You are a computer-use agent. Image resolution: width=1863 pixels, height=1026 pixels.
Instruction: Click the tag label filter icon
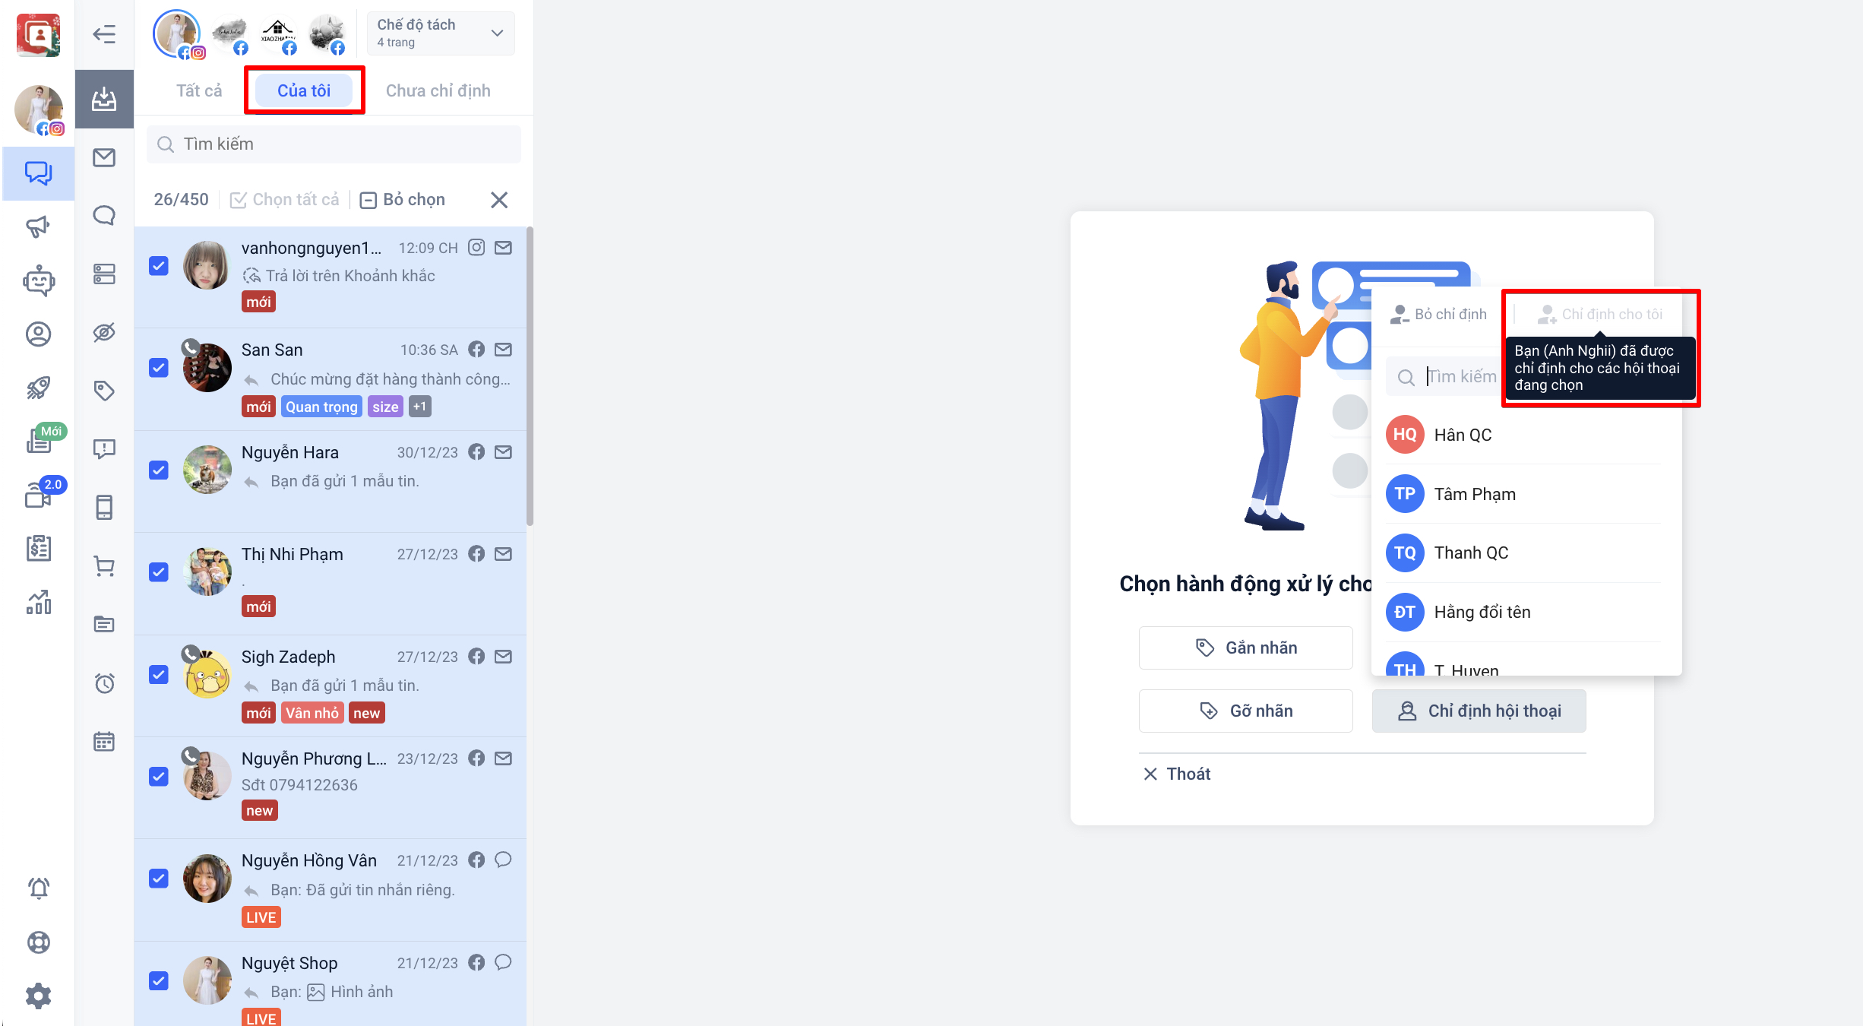[104, 391]
